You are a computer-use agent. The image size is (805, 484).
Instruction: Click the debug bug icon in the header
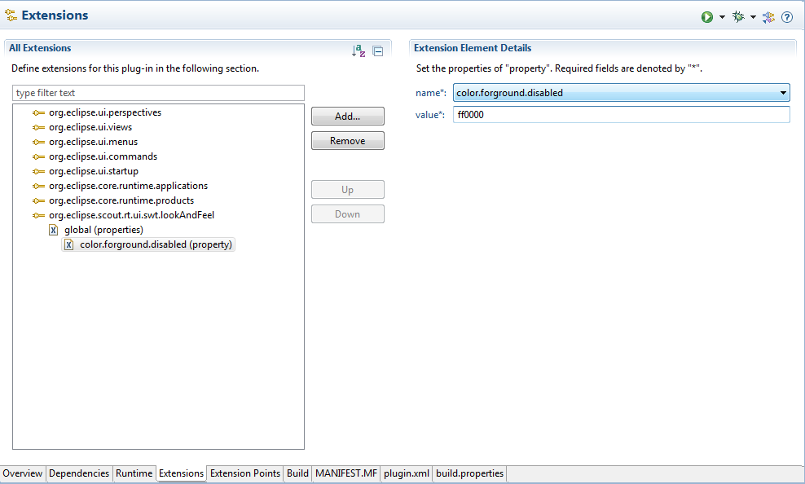(x=738, y=17)
